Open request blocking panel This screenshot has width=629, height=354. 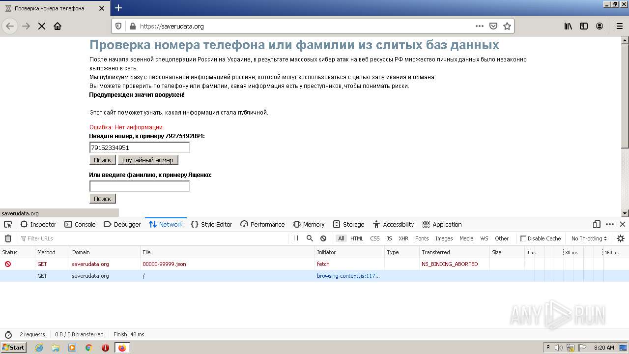pyautogui.click(x=323, y=238)
